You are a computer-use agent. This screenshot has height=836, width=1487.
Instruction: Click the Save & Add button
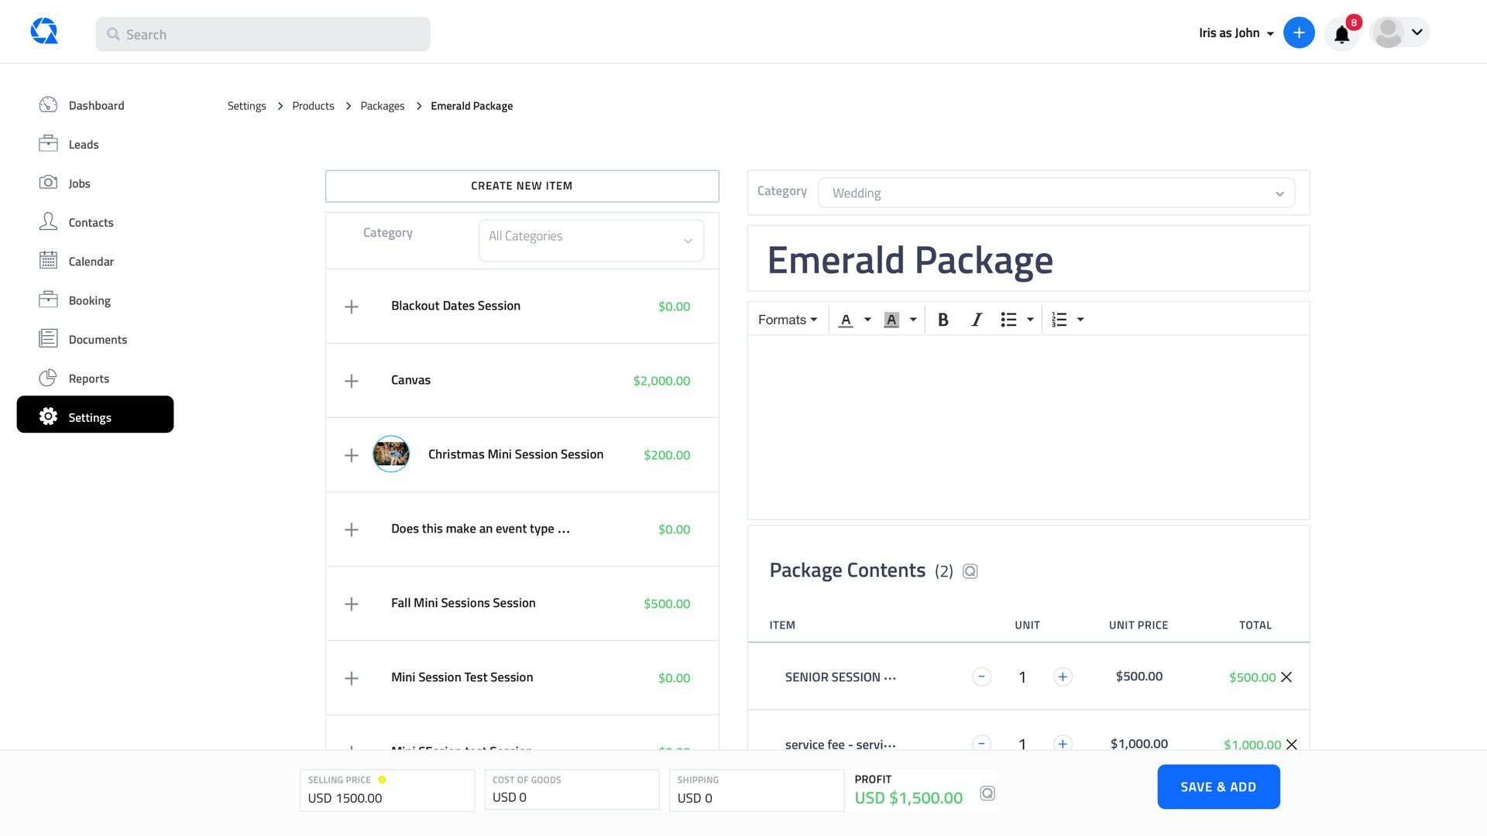point(1218,786)
